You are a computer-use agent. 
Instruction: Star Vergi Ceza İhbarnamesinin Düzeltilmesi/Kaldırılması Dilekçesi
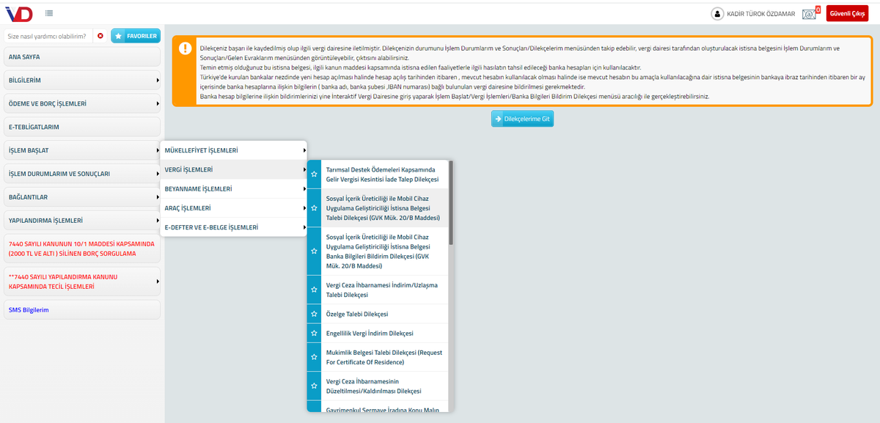tap(314, 386)
